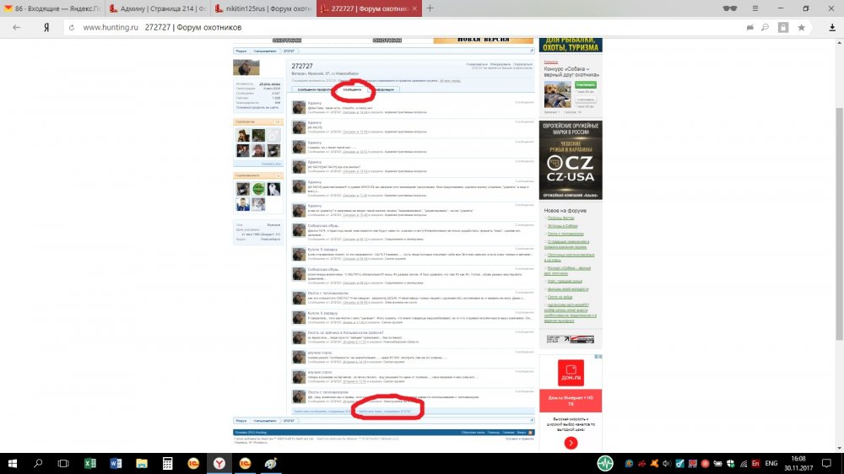
Task: Open Excel from the taskbar
Action: 90,463
